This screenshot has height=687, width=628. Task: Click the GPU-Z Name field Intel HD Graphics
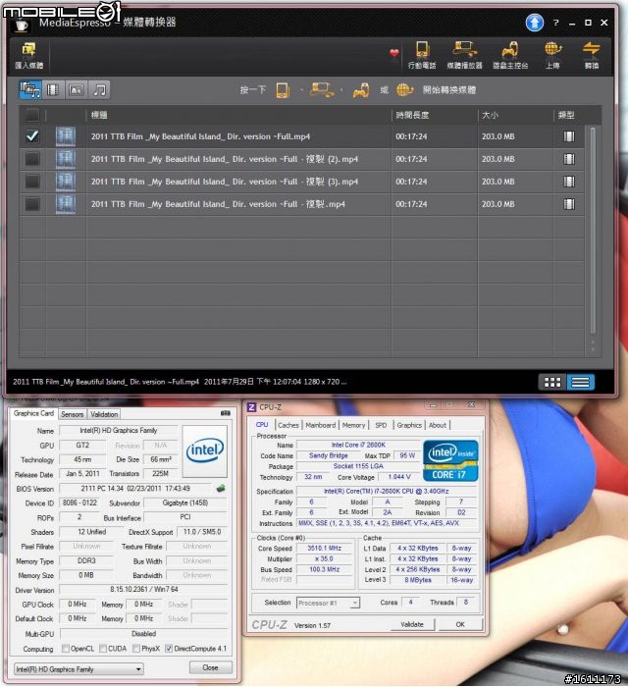coord(119,431)
